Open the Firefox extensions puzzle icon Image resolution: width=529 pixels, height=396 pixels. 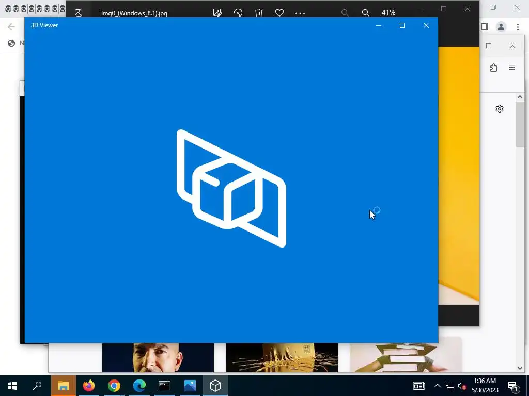point(493,68)
